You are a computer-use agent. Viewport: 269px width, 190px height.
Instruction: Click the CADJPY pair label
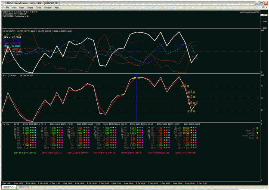(x=68, y=133)
